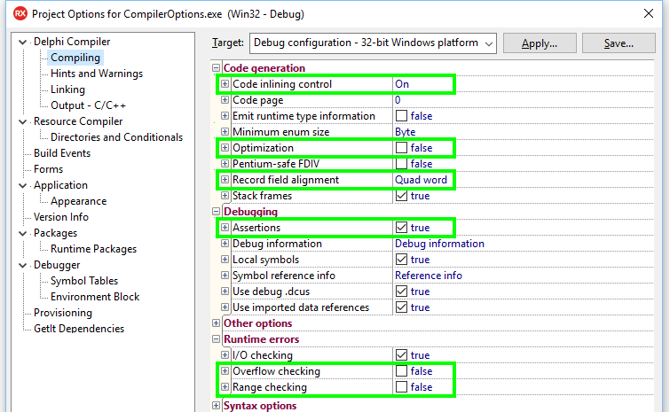This screenshot has height=412, width=670.
Task: Expand the Stack frames row plus icon
Action: (x=225, y=195)
